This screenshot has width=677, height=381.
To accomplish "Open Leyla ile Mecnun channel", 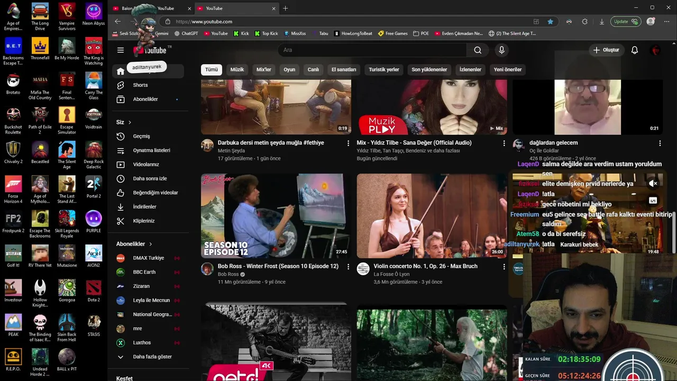I will [x=149, y=301].
